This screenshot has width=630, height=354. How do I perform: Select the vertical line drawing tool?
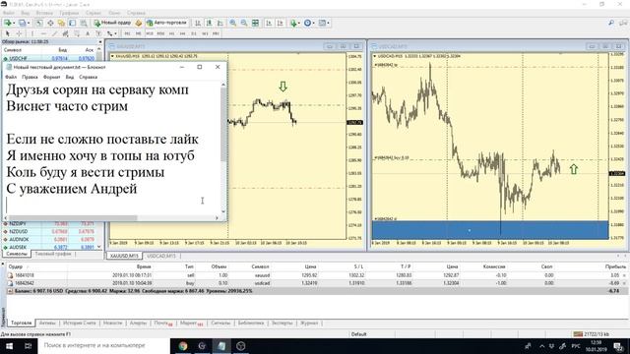pyautogui.click(x=32, y=33)
